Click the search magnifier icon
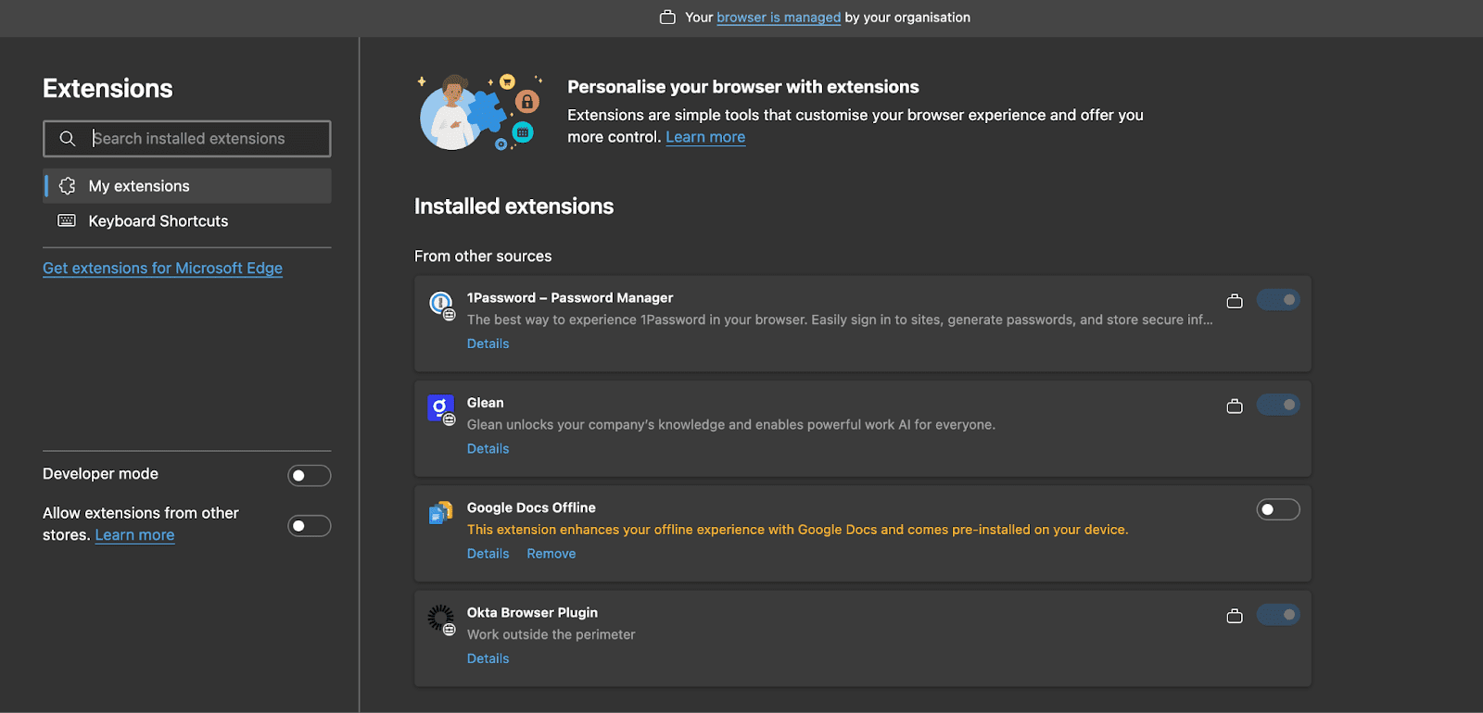 tap(68, 139)
